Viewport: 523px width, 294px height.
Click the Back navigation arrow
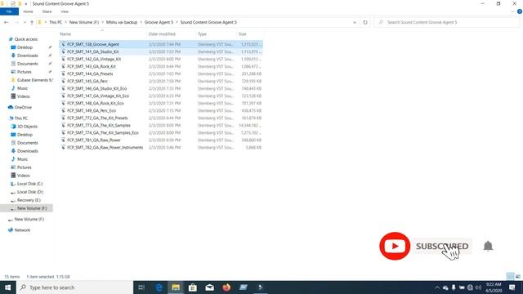(7, 22)
